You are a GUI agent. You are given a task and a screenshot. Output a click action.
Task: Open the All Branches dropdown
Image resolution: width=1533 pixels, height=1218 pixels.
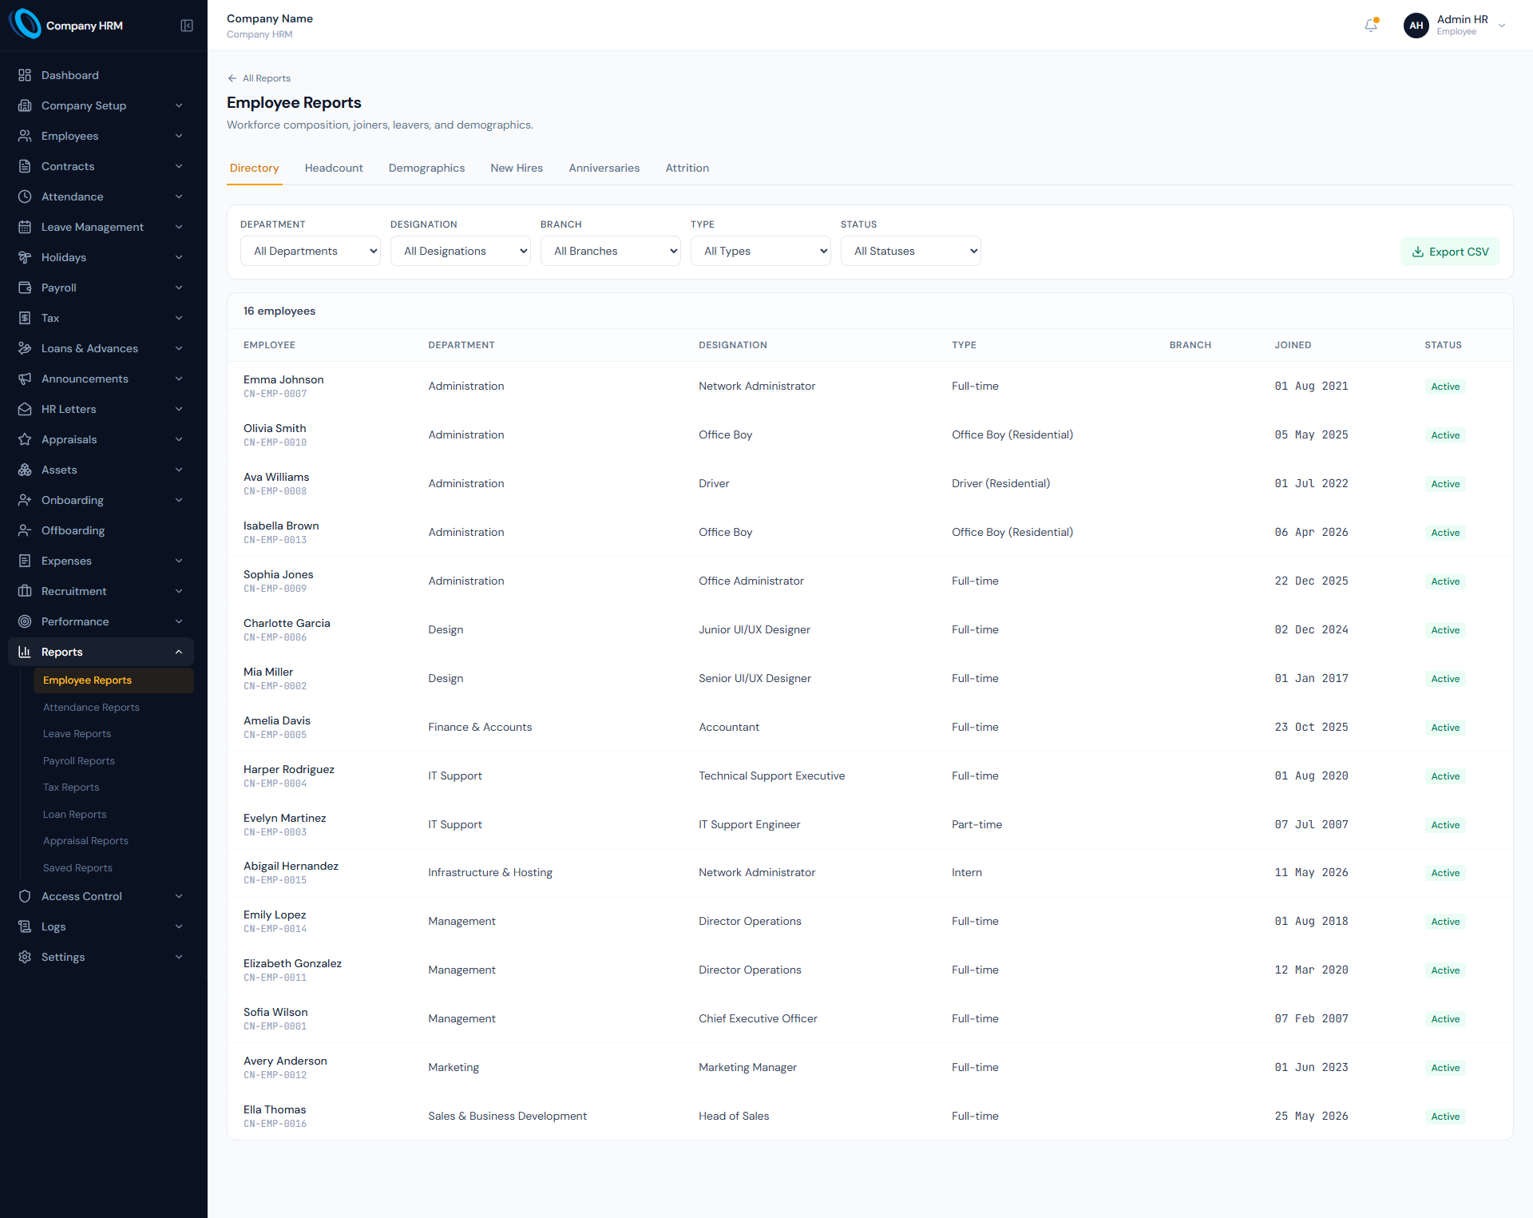coord(611,251)
